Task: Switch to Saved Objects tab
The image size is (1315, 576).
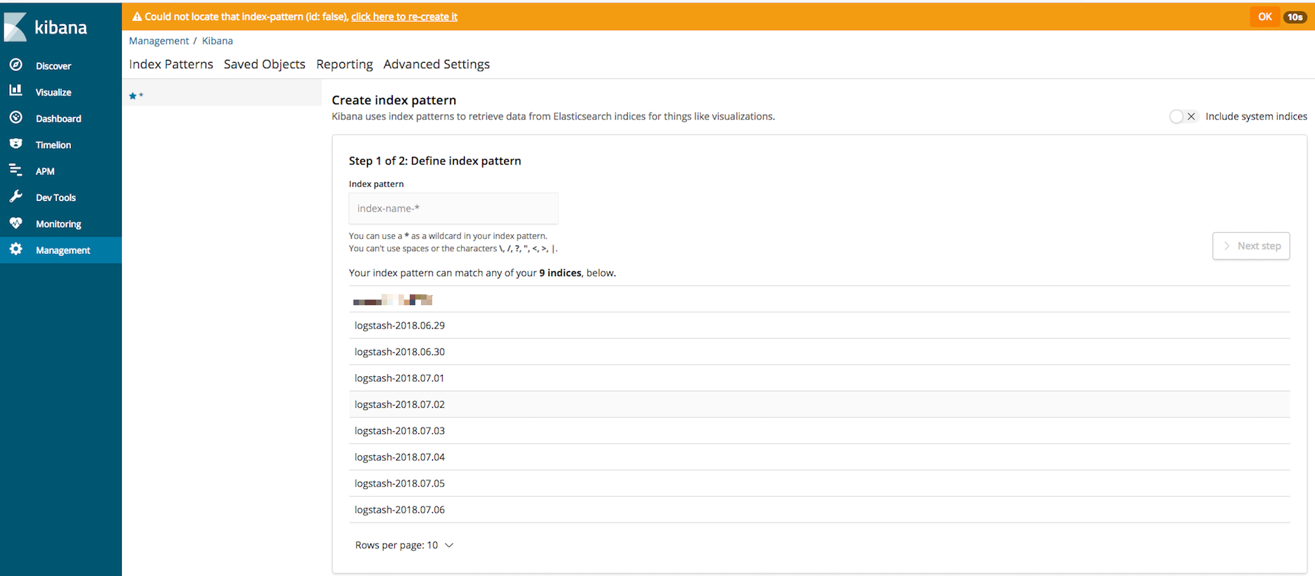Action: 265,64
